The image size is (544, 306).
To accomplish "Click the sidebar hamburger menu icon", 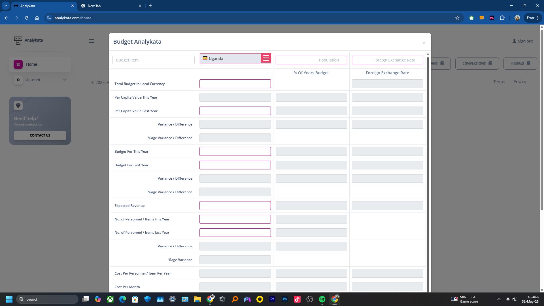I will point(91,41).
